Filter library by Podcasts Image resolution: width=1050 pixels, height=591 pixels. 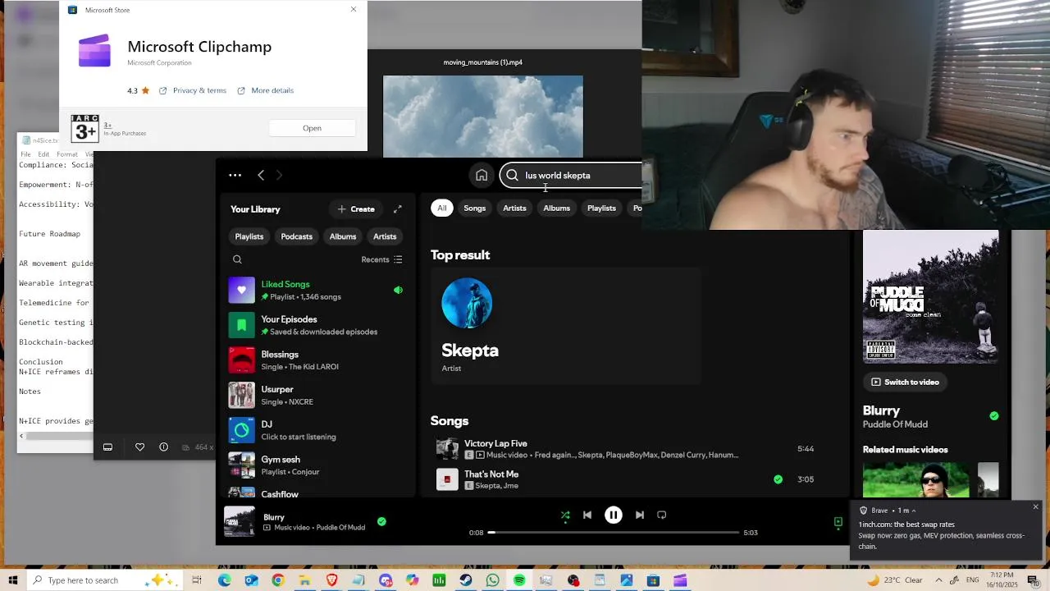297,236
